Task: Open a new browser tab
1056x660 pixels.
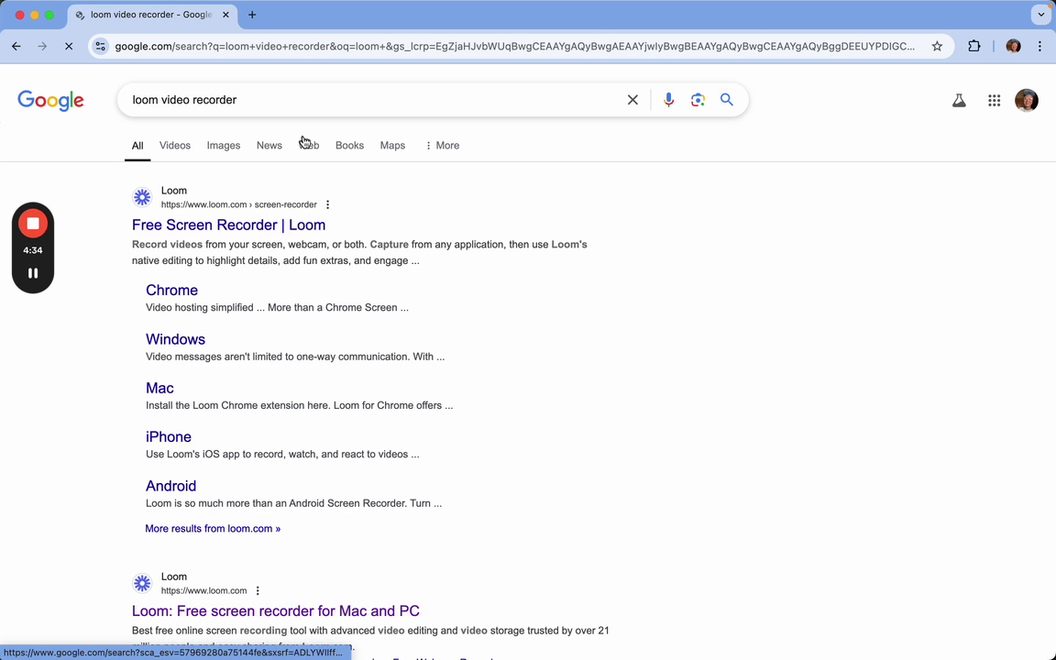Action: [252, 15]
